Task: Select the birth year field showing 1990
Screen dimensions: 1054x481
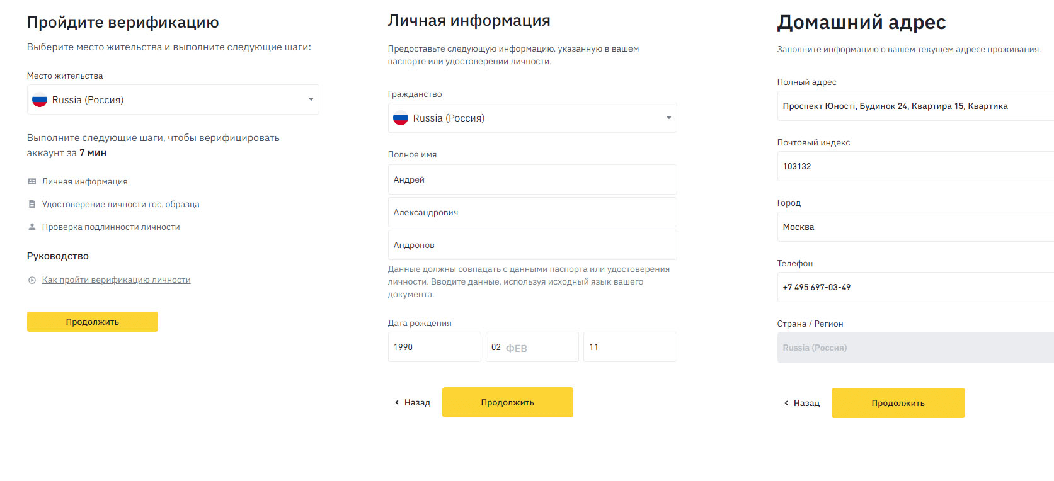Action: click(434, 347)
